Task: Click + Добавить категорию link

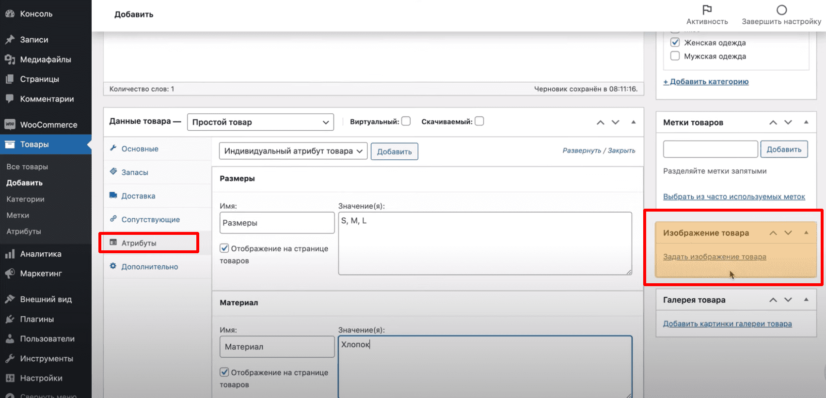Action: (706, 81)
